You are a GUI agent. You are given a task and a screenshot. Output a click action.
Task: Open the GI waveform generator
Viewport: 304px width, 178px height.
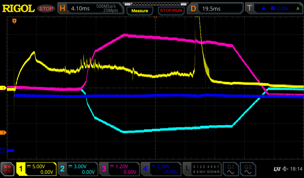[x=230, y=169]
